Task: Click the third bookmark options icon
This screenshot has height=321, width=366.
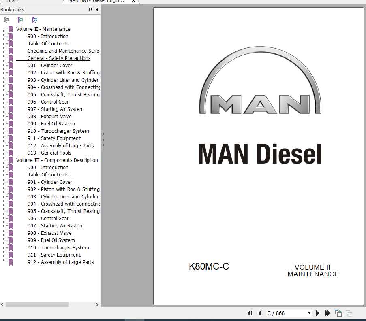Action: coord(34,20)
